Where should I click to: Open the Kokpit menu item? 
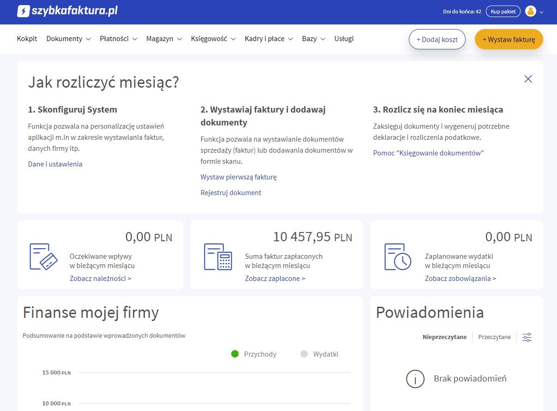point(27,39)
